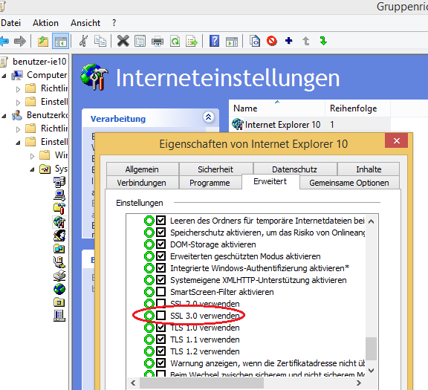Click the blue help question mark icon
This screenshot has height=390, width=428.
214,41
